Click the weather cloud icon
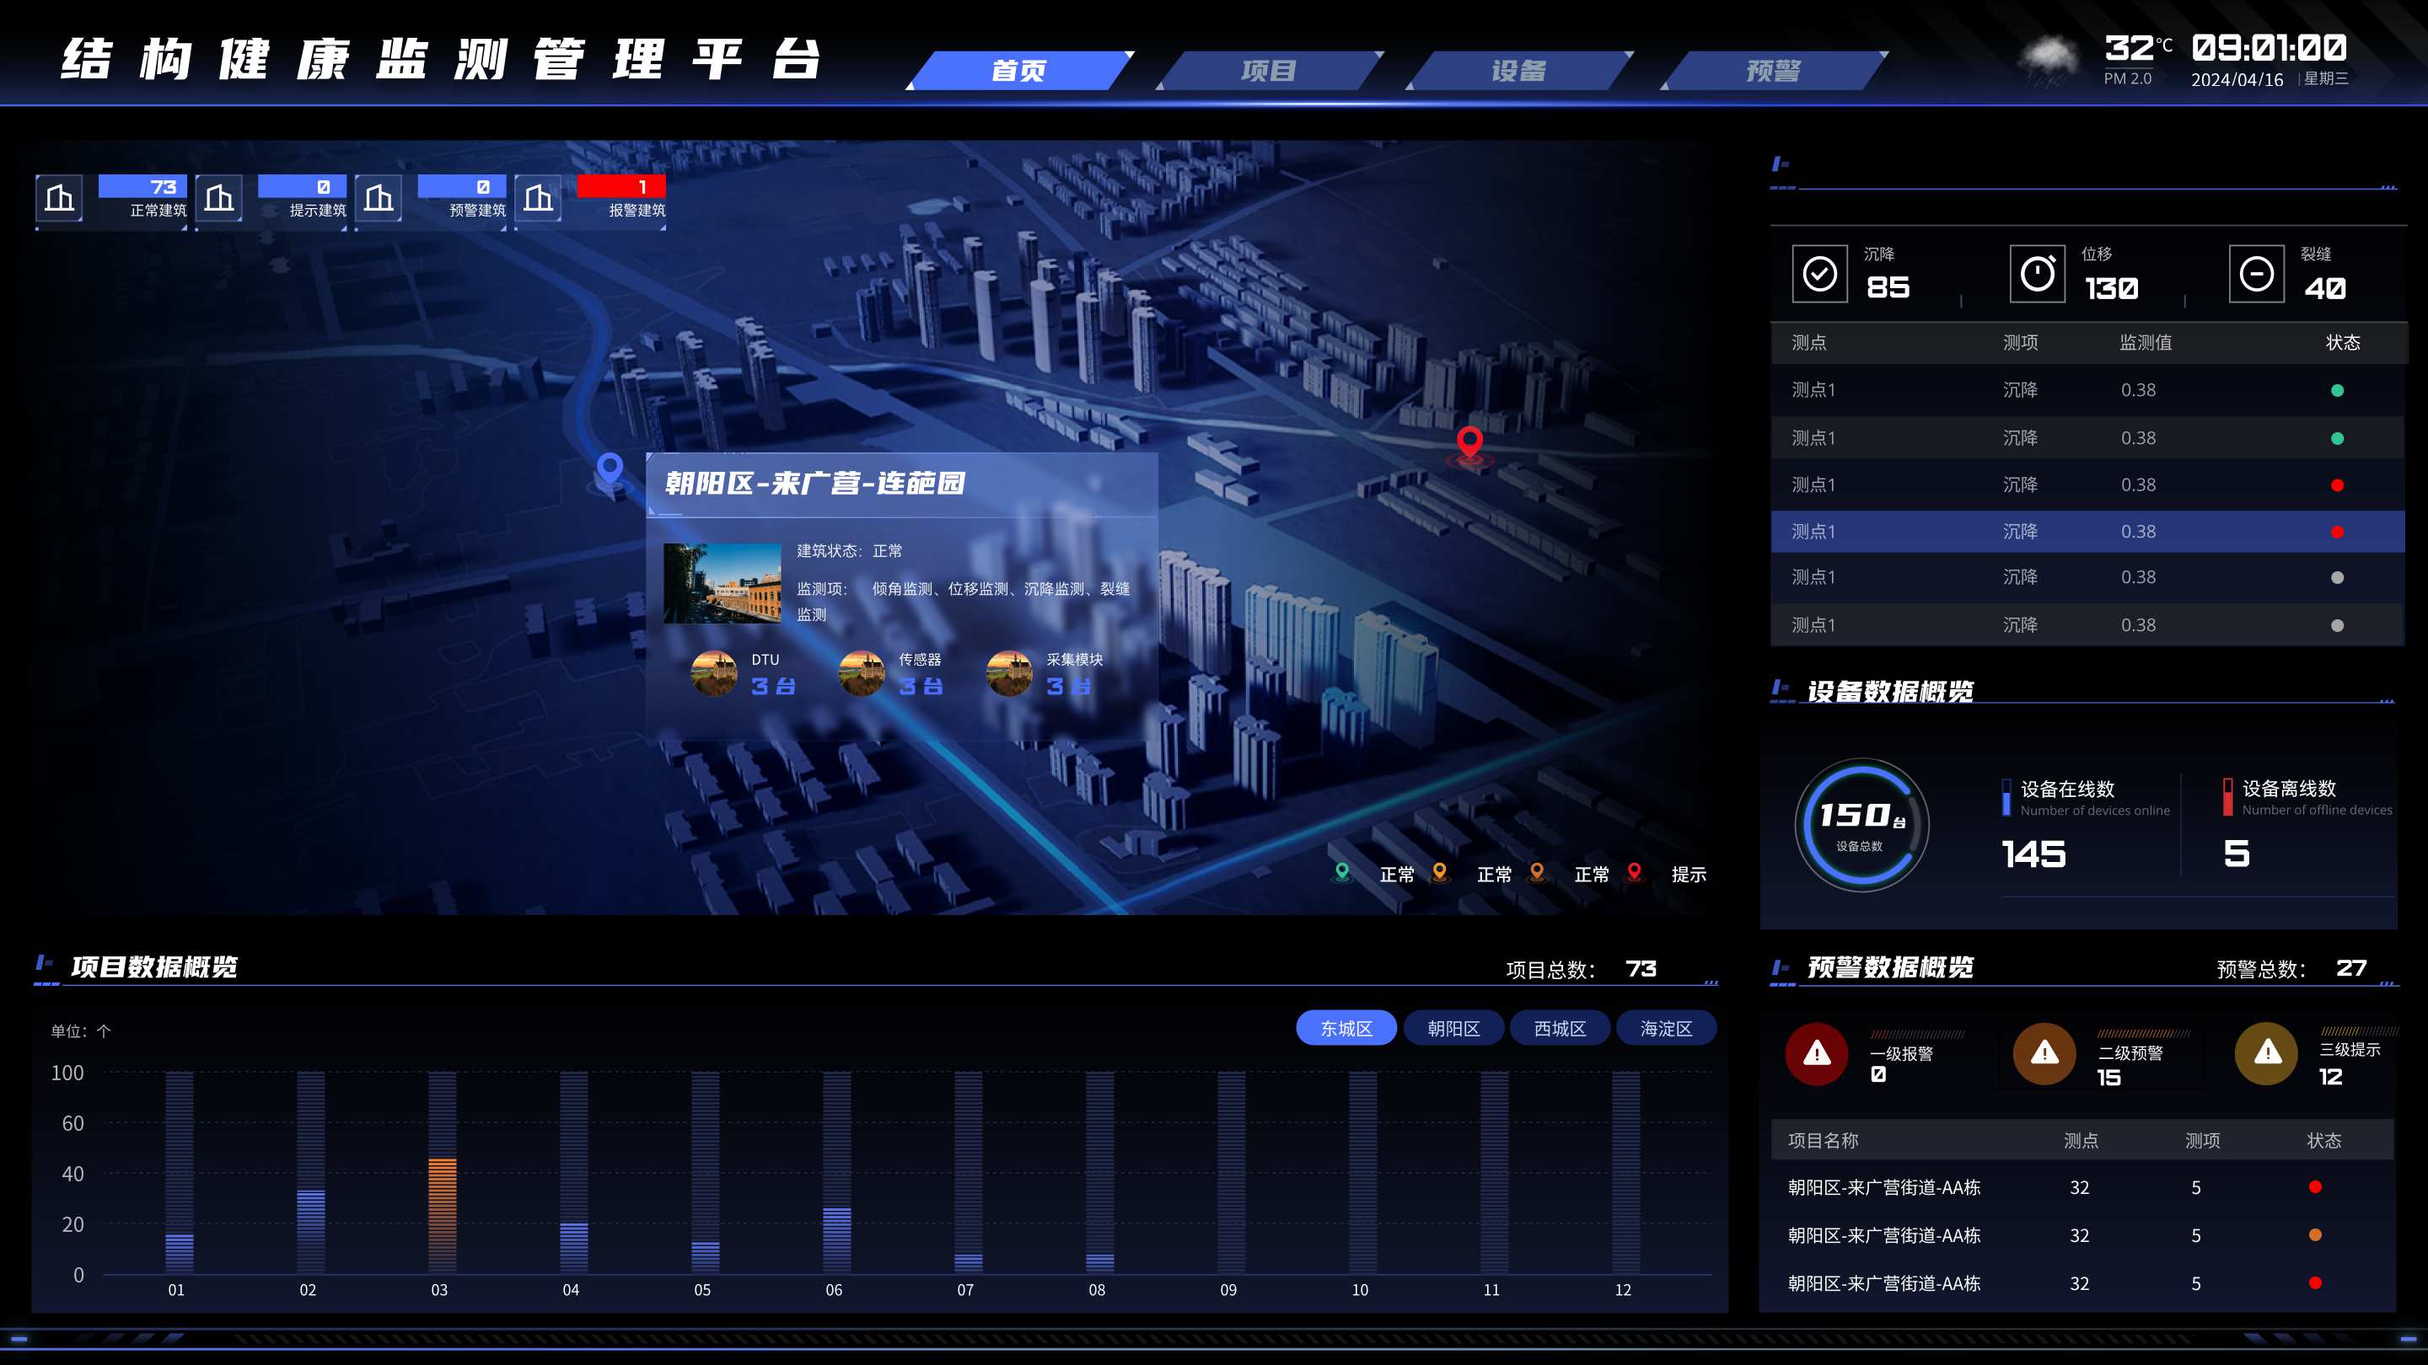The image size is (2428, 1365). pos(2048,59)
